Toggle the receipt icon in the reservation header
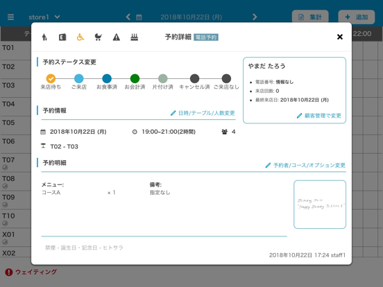Screen dimensions: 383x287 pos(62,37)
